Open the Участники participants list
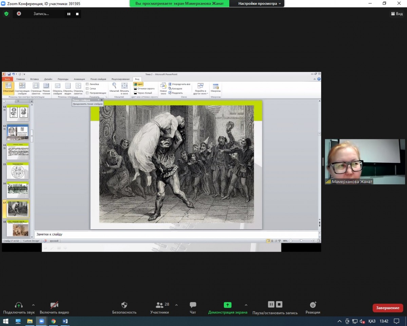The image size is (407, 326). click(x=159, y=308)
